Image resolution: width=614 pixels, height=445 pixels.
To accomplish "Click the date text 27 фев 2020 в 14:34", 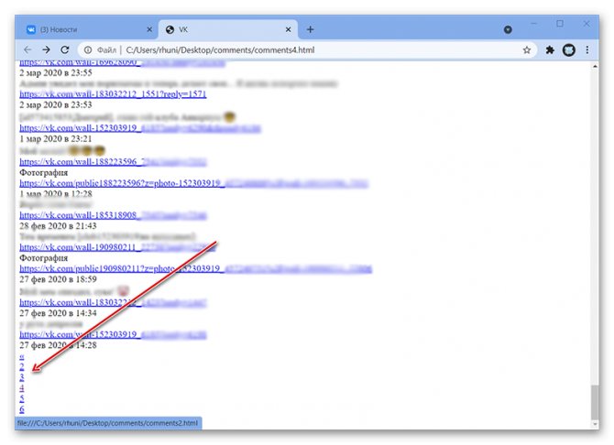I will (58, 313).
